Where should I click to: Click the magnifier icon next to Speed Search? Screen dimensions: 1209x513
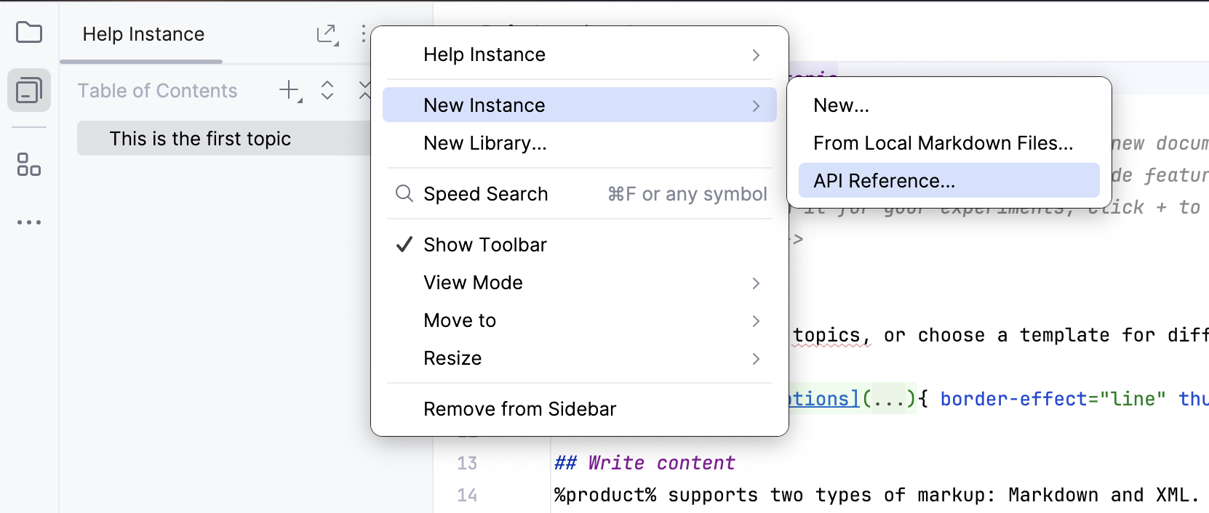[x=404, y=193]
